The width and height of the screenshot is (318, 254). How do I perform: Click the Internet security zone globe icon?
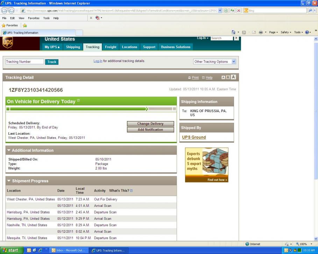click(247, 244)
